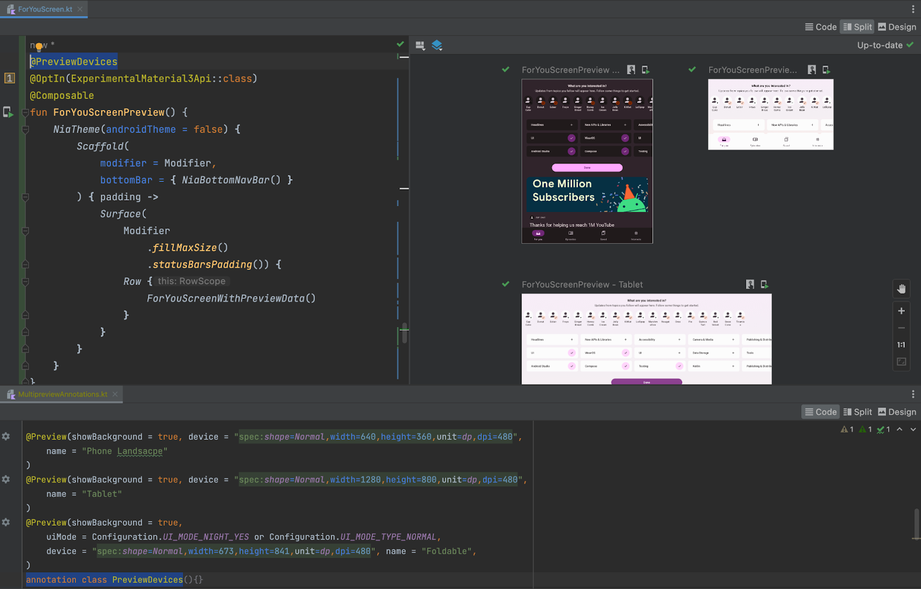This screenshot has height=589, width=921.
Task: Start interactive mode on ForYouScreenPreview Tablet
Action: [749, 284]
